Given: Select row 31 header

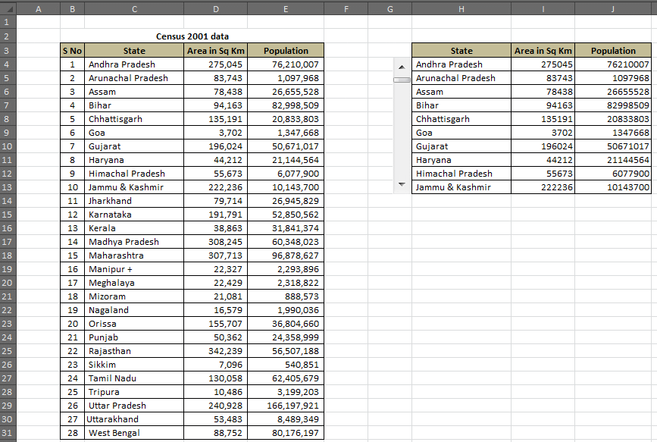Looking at the screenshot, I should pos(8,433).
